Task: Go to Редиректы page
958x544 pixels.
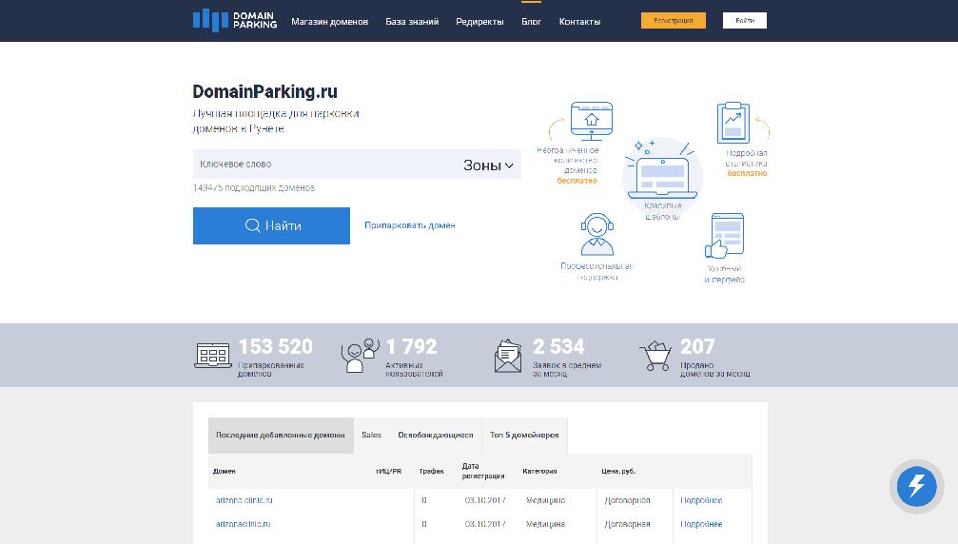Action: tap(479, 21)
